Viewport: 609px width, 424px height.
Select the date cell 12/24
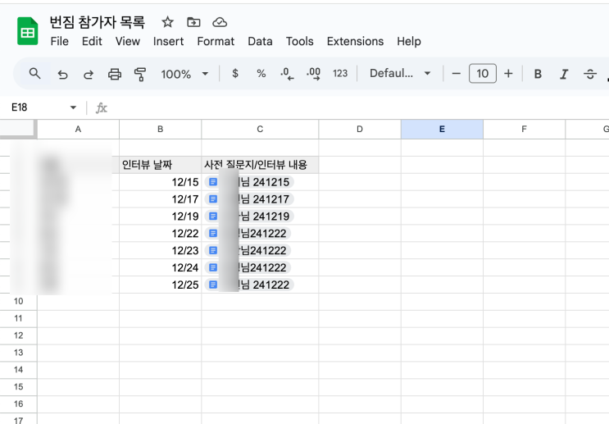tap(160, 267)
